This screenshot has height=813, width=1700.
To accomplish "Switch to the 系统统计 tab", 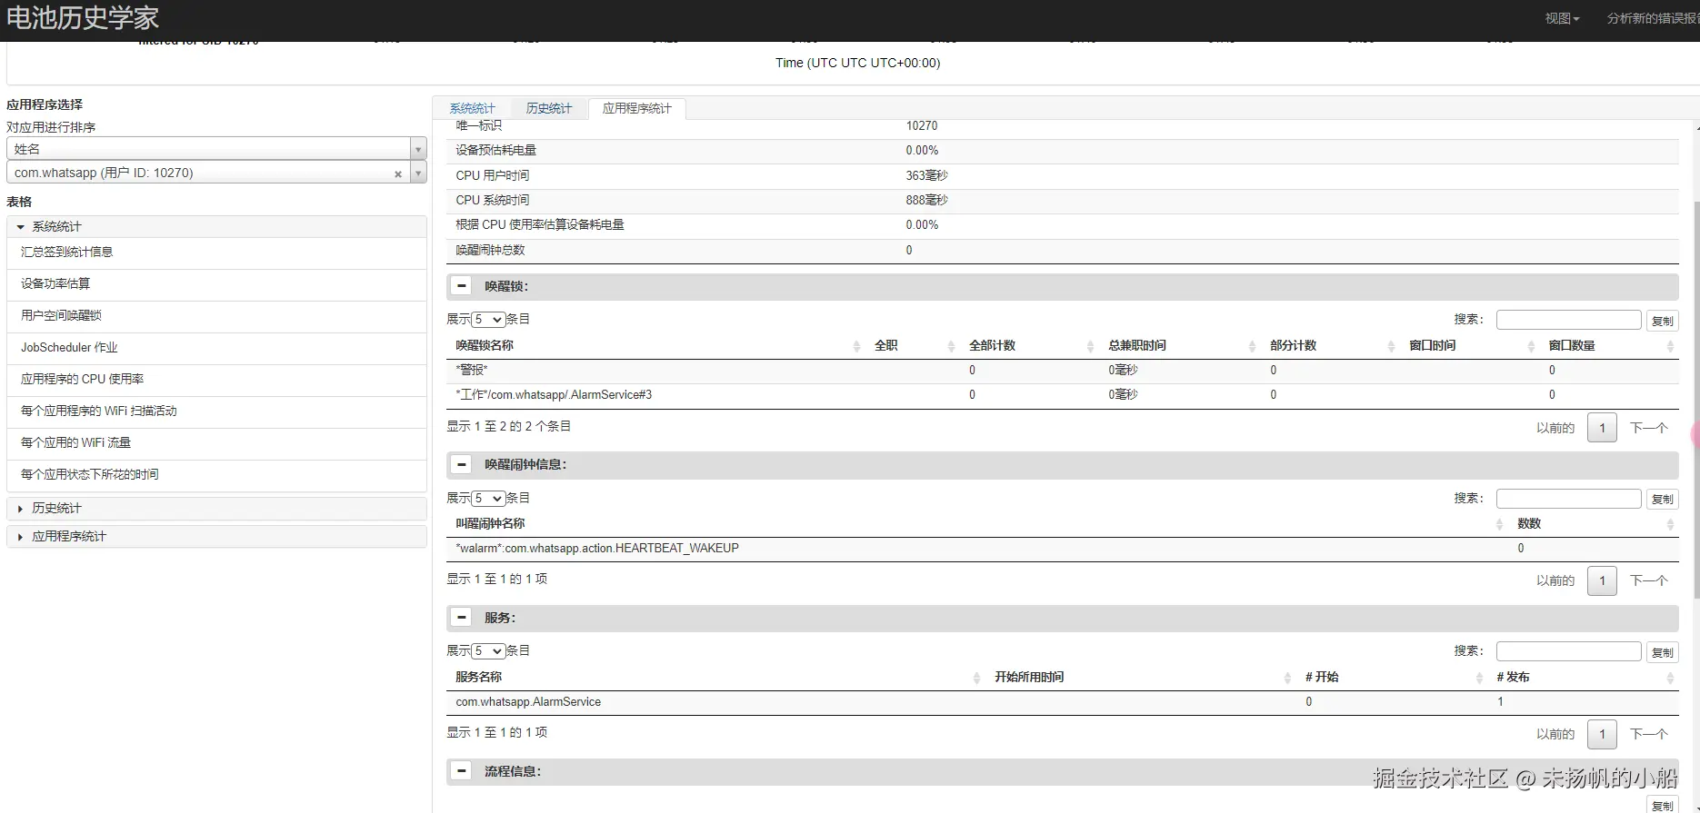I will [x=472, y=108].
